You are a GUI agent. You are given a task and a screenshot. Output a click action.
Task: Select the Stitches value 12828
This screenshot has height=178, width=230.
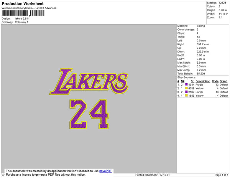click(222, 3)
